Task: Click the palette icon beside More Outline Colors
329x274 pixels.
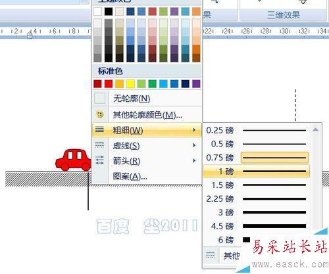Action: click(x=100, y=114)
